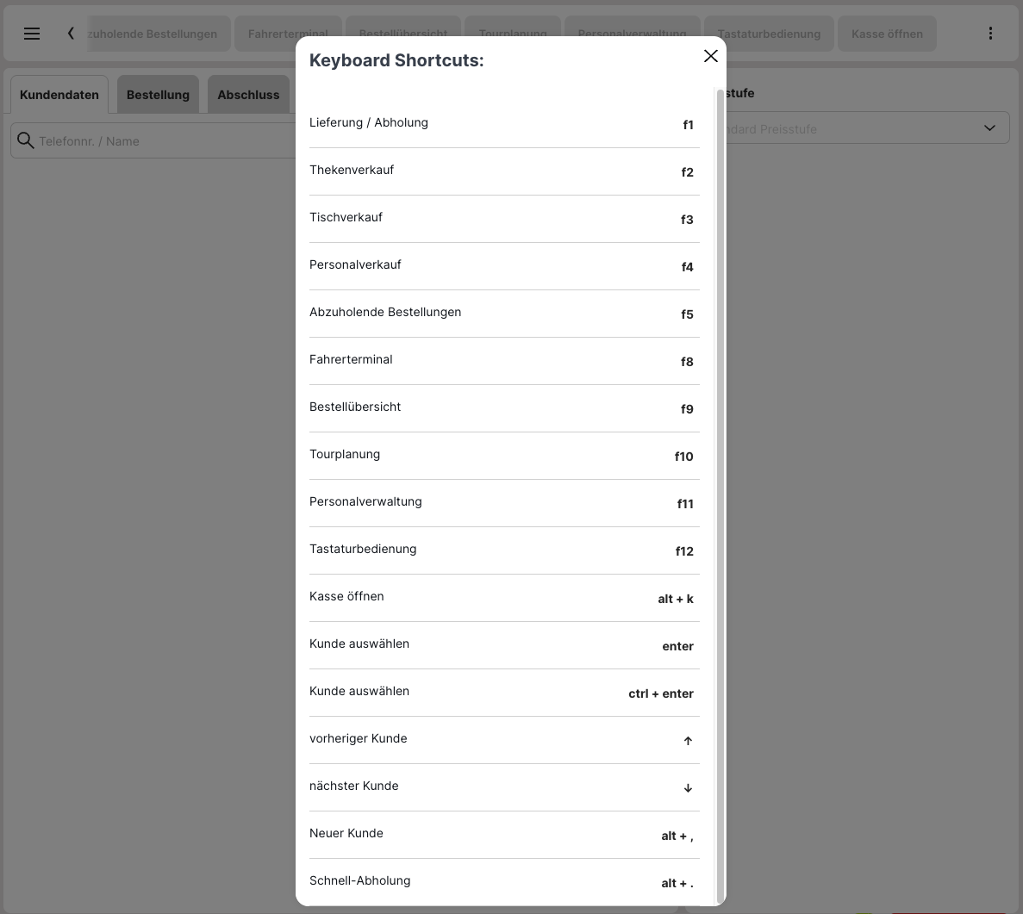Switch to the Bestellung tab
The image size is (1023, 914).
tap(158, 95)
